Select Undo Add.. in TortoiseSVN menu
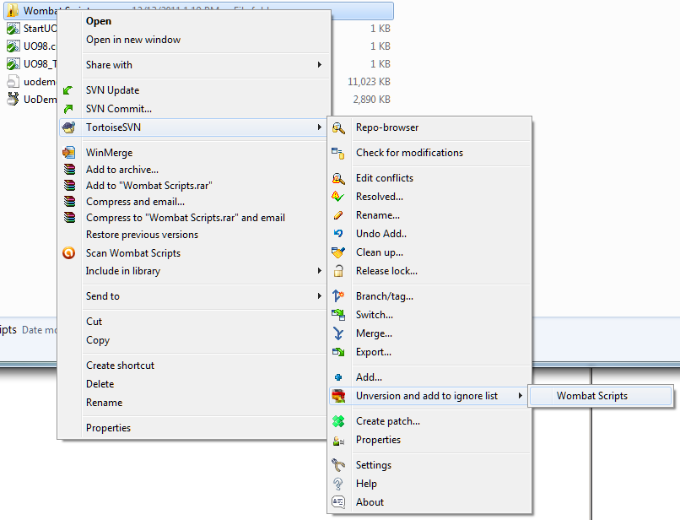Image resolution: width=680 pixels, height=520 pixels. [x=380, y=234]
